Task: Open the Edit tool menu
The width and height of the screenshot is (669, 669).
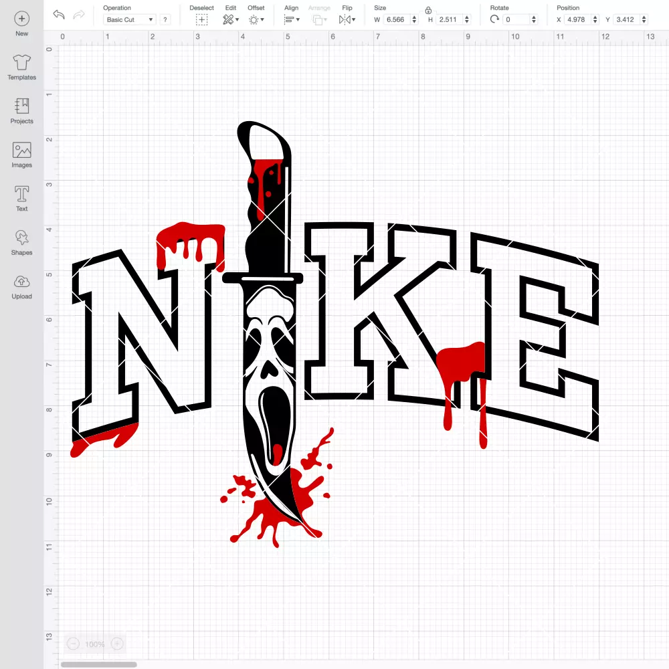Action: [x=230, y=19]
